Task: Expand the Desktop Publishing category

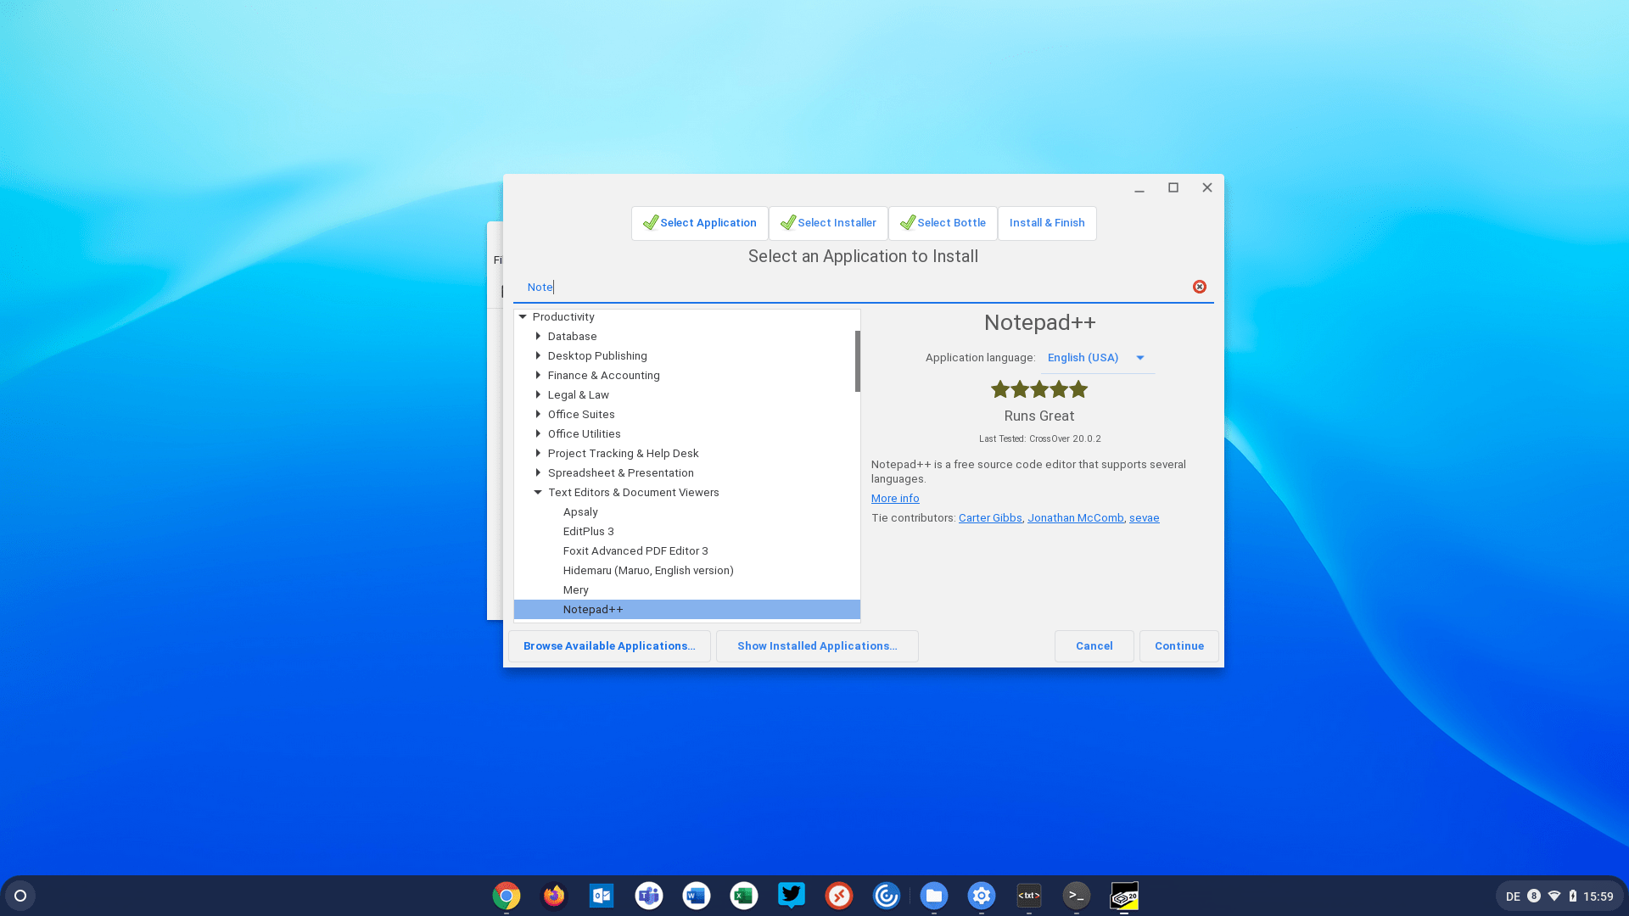Action: (538, 355)
